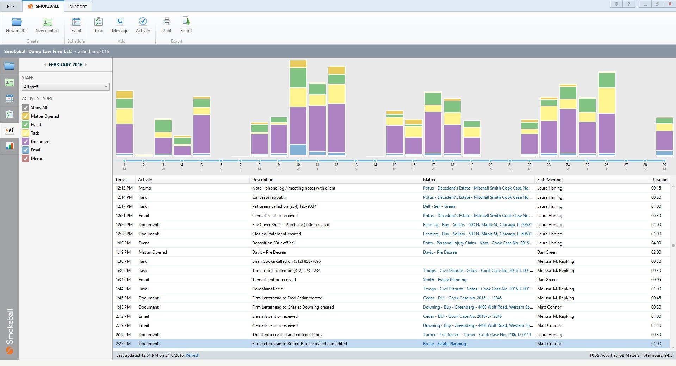Select 'Firm Letterhead to Fred Cedar' row
This screenshot has width=676, height=366.
click(x=392, y=298)
